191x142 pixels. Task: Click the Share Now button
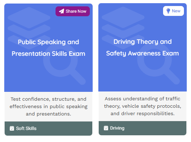[x=73, y=11]
